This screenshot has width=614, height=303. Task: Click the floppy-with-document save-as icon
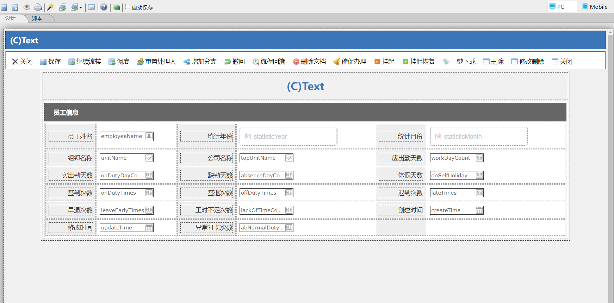(15, 7)
